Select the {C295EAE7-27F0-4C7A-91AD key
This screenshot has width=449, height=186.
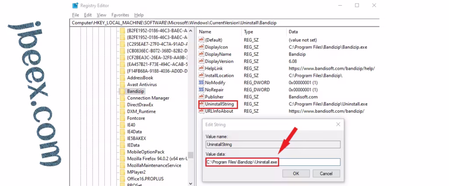(x=157, y=44)
